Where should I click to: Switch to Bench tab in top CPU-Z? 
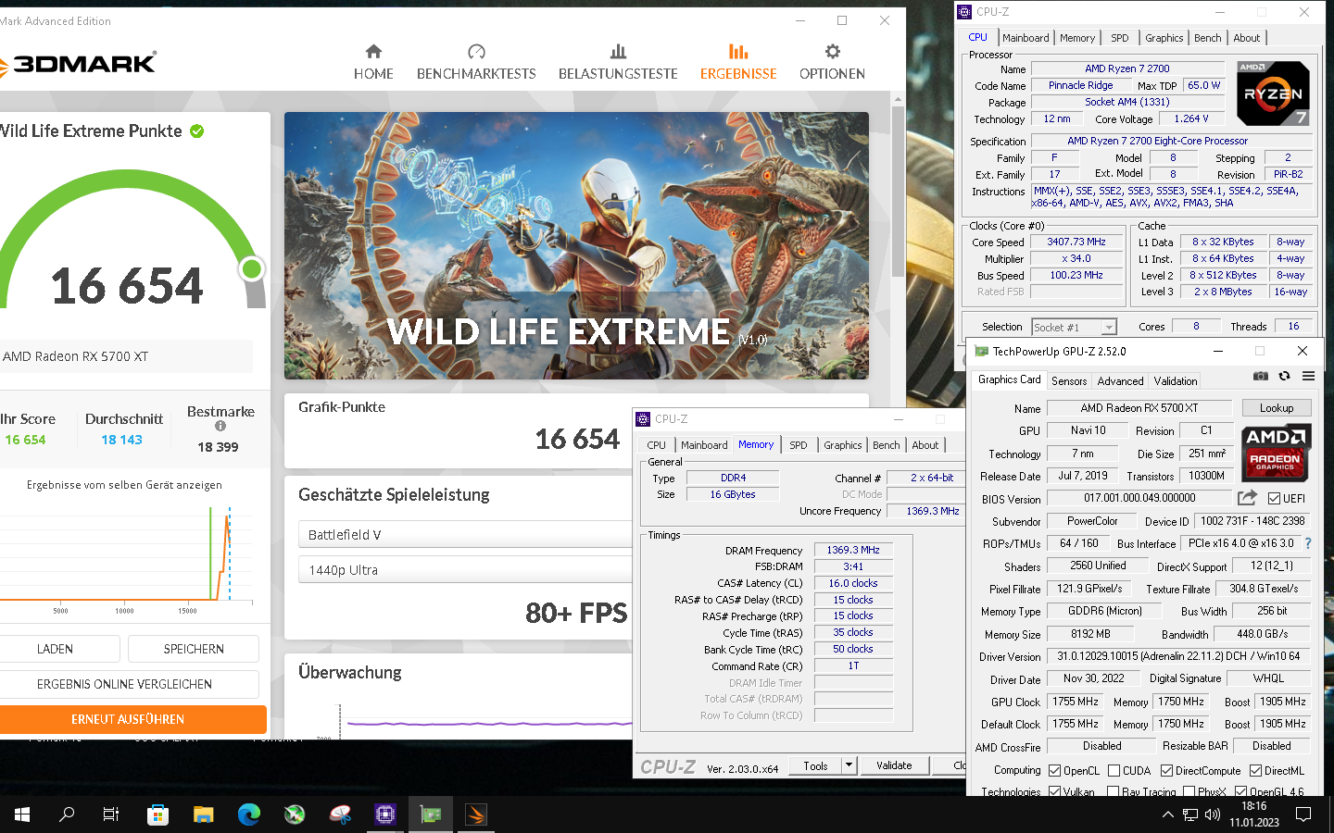click(x=1207, y=38)
